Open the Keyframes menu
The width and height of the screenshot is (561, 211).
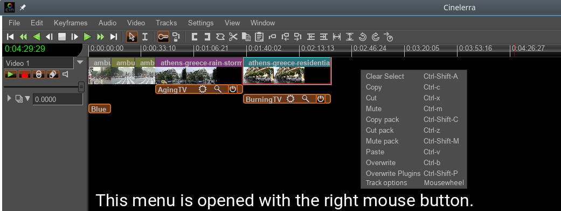pos(71,23)
